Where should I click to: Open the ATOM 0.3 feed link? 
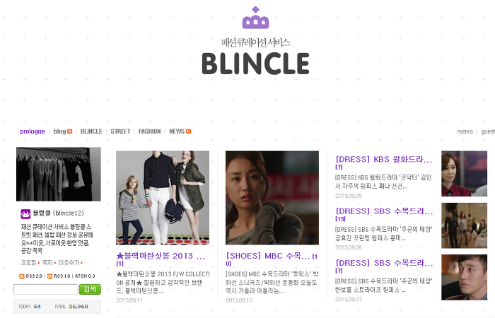pos(85,276)
